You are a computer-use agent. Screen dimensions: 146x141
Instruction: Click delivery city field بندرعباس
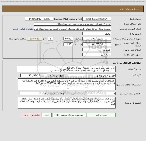coord(97,55)
